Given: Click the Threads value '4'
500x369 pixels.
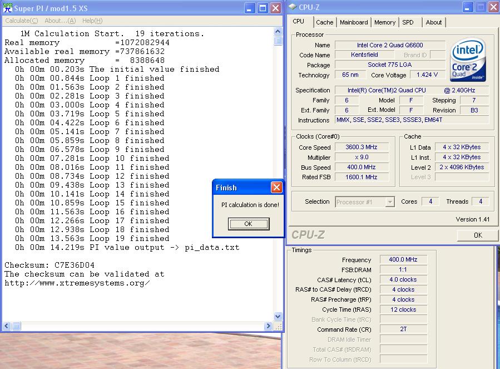Looking at the screenshot, I should [x=481, y=201].
